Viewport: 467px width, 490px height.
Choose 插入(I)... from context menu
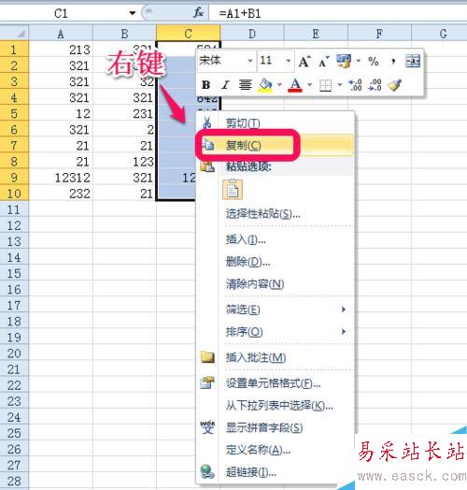[x=276, y=239]
